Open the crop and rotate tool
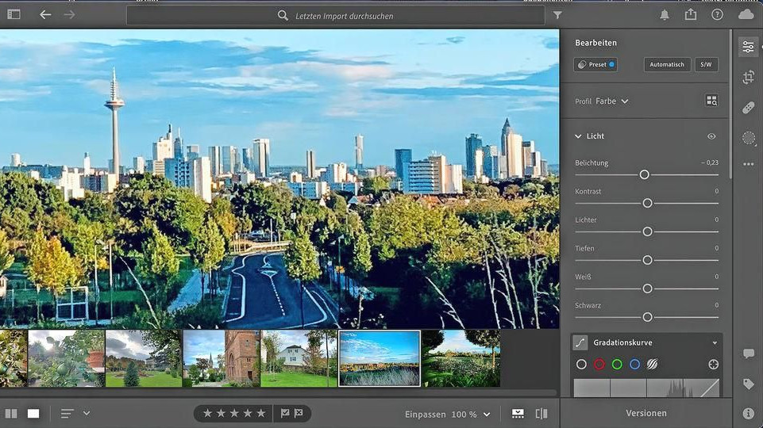This screenshot has height=428, width=763. click(x=748, y=77)
